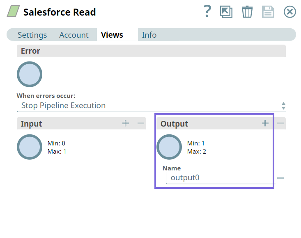Click the floppy disk save icon

click(x=268, y=12)
